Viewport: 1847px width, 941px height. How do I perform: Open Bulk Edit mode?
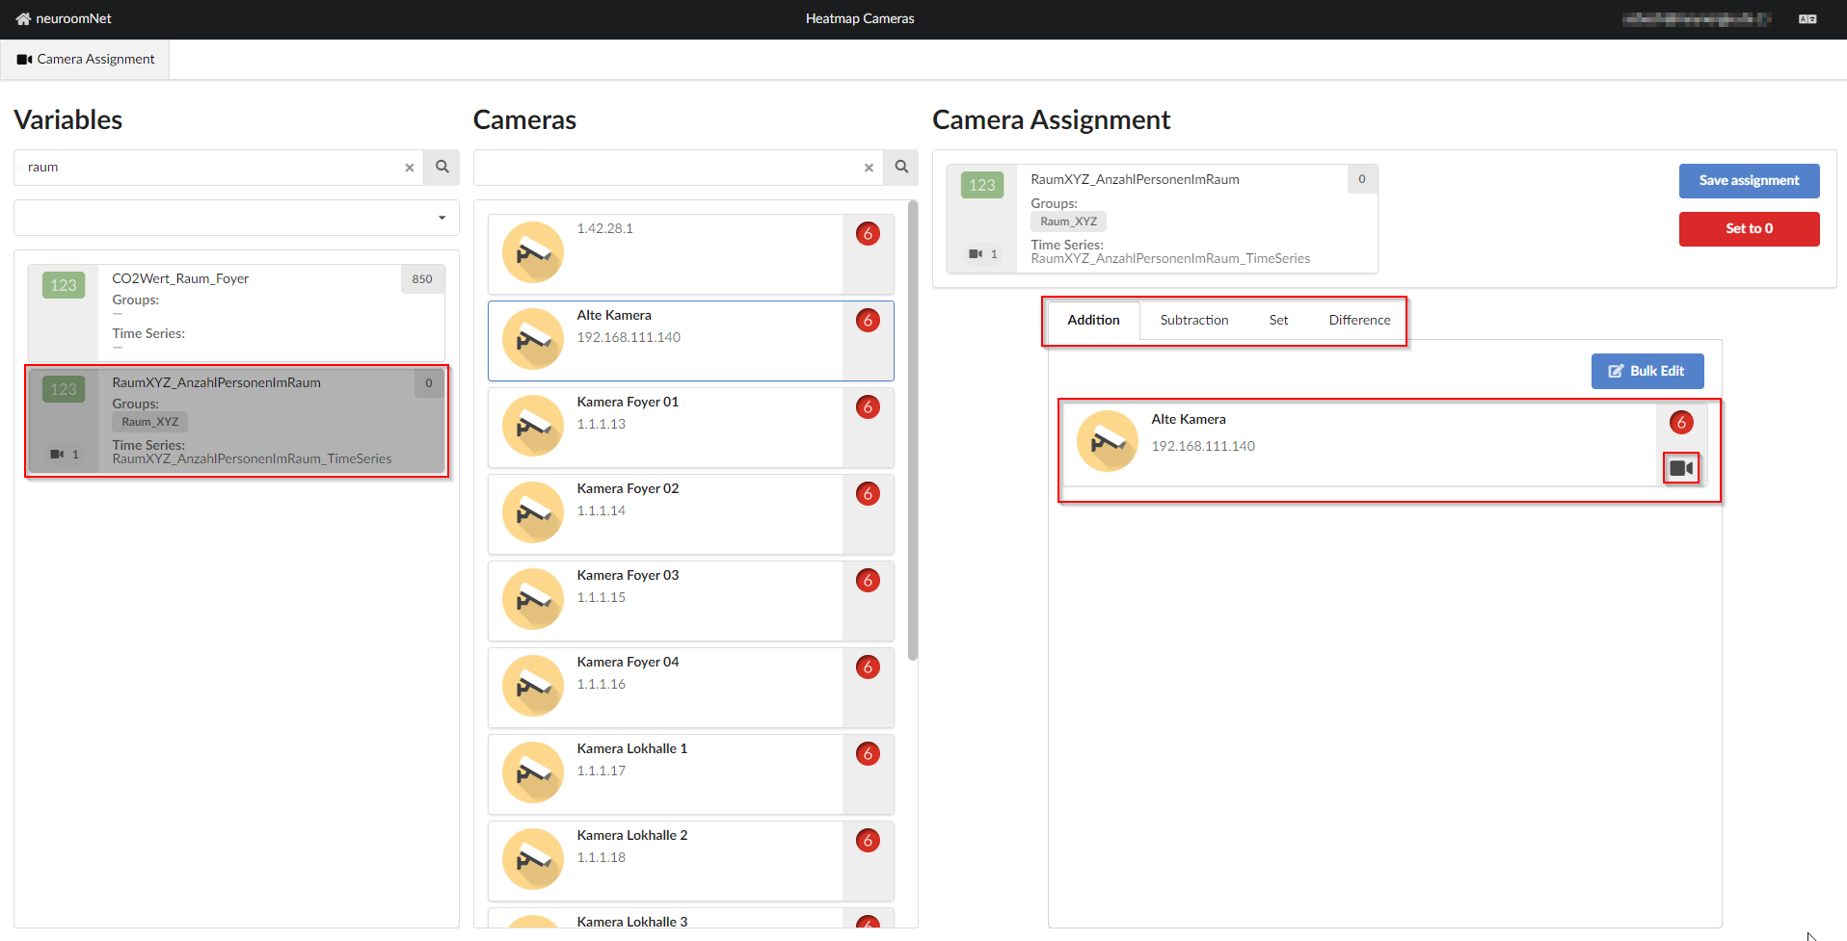[1646, 371]
